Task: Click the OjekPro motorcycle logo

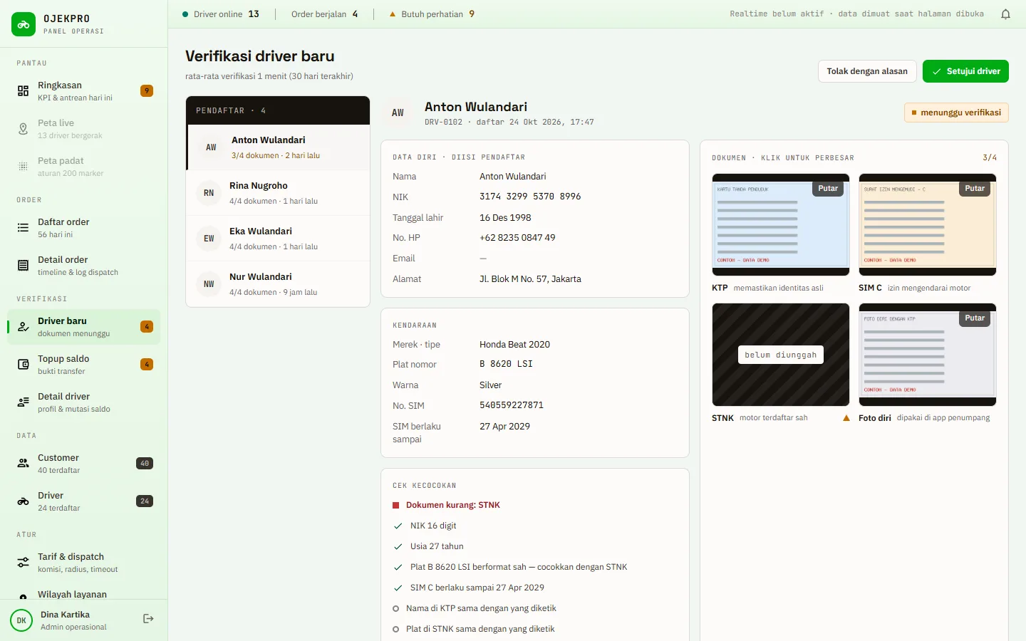Action: (x=24, y=24)
